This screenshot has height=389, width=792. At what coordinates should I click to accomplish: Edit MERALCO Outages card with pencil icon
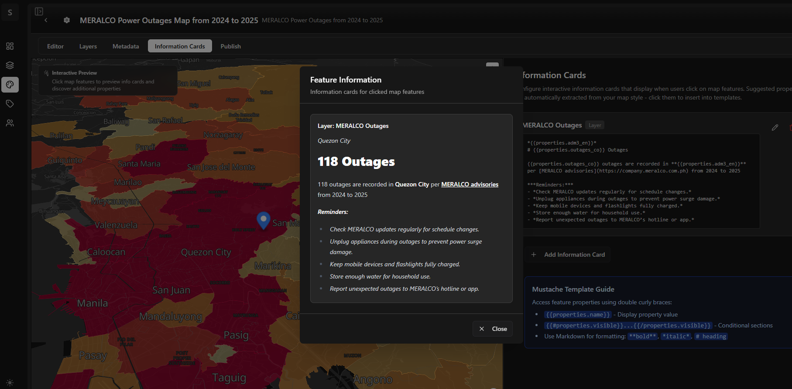pos(775,127)
